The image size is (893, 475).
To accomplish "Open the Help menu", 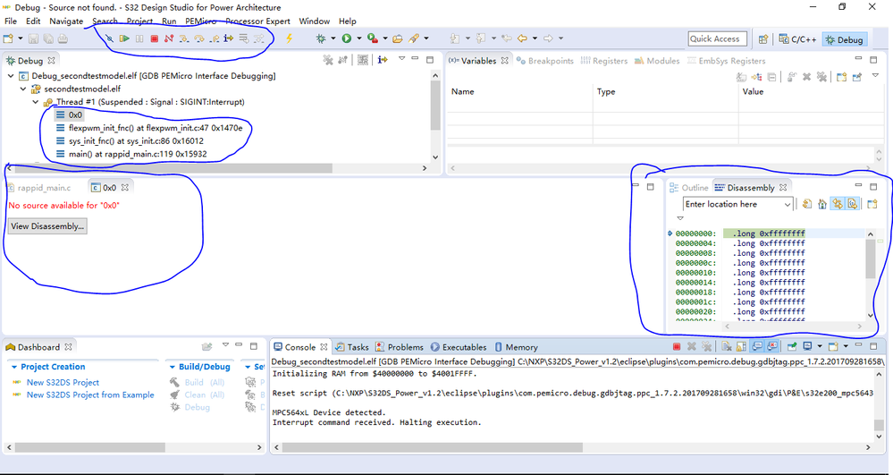I will 348,21.
